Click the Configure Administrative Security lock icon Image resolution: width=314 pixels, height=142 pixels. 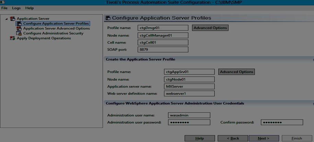click(x=19, y=33)
